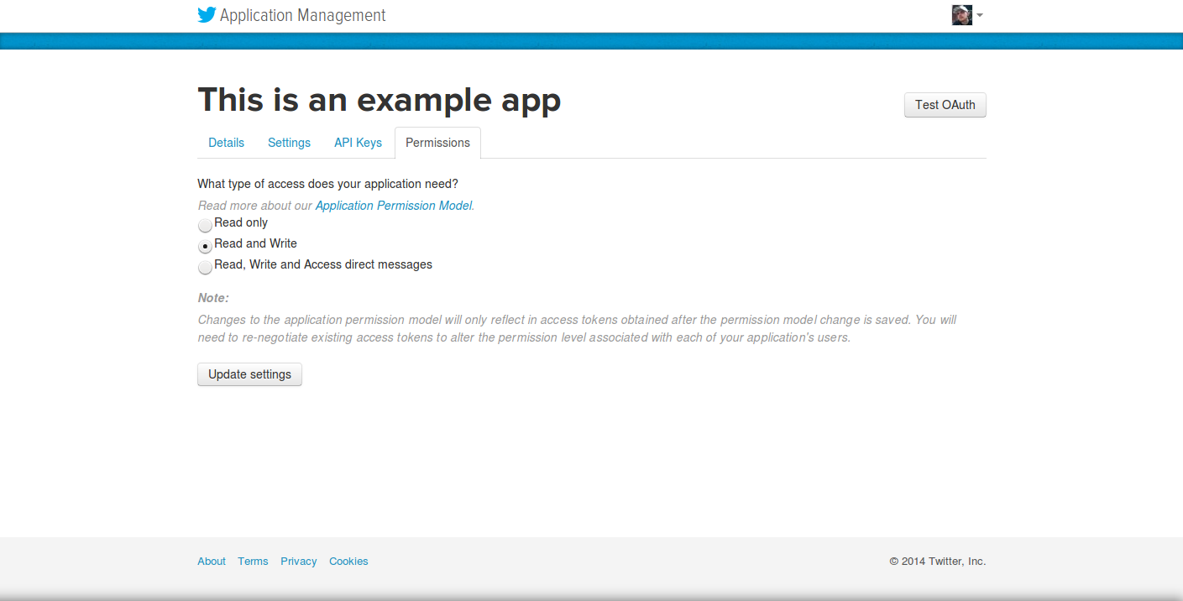Open the About footer link
Image resolution: width=1183 pixels, height=601 pixels.
coord(212,562)
